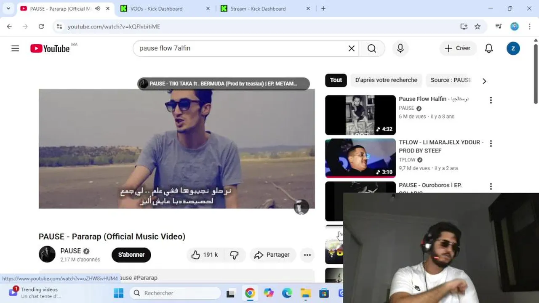Open File Explorer from taskbar
Viewport: 539px width, 303px height.
pyautogui.click(x=306, y=293)
